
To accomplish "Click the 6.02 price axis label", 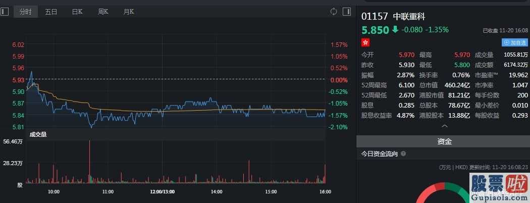I will point(18,44).
